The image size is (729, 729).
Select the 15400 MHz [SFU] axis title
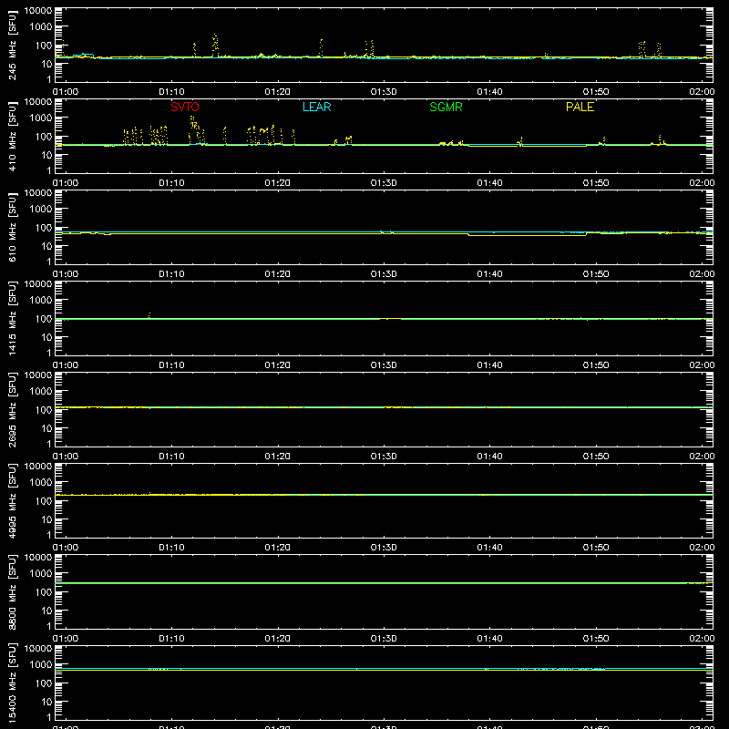point(12,683)
